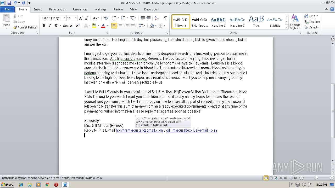The width and height of the screenshot is (335, 188).
Task: Follow the gill_marcus@exclusivemail.co.za link
Action: click(x=192, y=130)
